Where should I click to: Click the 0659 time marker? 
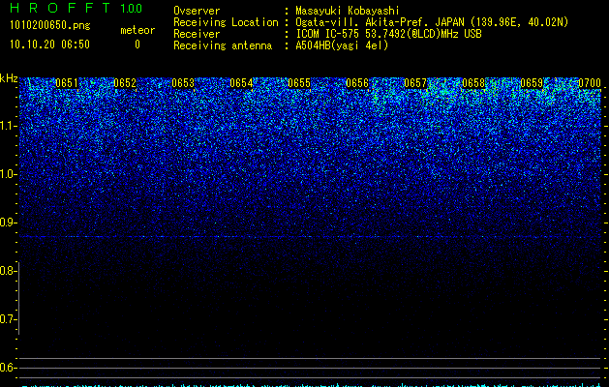tap(532, 83)
